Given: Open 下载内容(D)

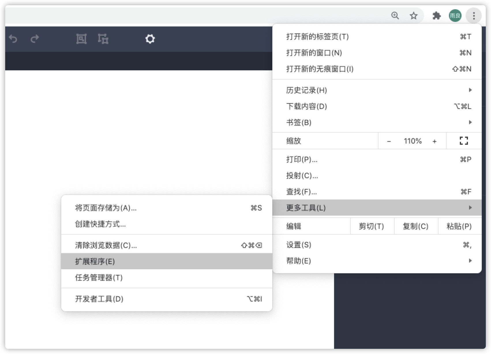Looking at the screenshot, I should (377, 106).
